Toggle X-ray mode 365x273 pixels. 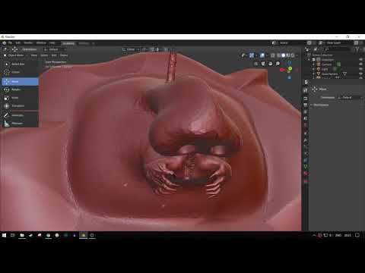[273, 55]
